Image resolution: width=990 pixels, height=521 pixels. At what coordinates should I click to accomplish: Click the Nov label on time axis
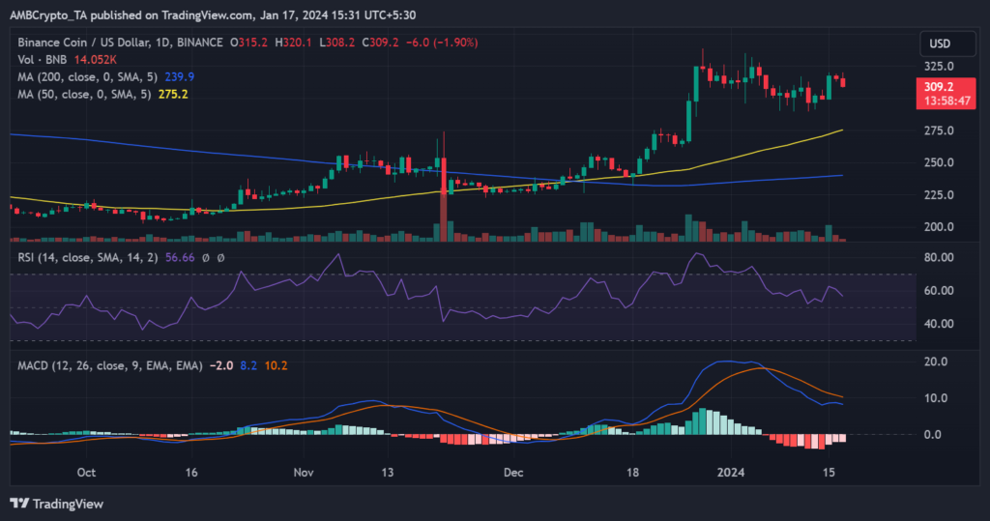304,473
